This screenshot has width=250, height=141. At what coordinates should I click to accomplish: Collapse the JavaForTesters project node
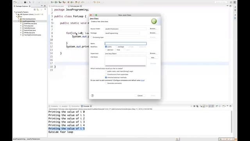[14, 12]
